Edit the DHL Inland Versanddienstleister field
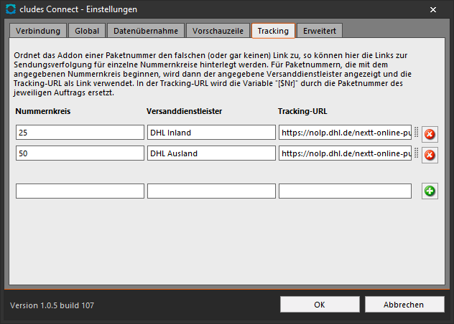Viewport: 454px width, 324px height. [x=211, y=133]
